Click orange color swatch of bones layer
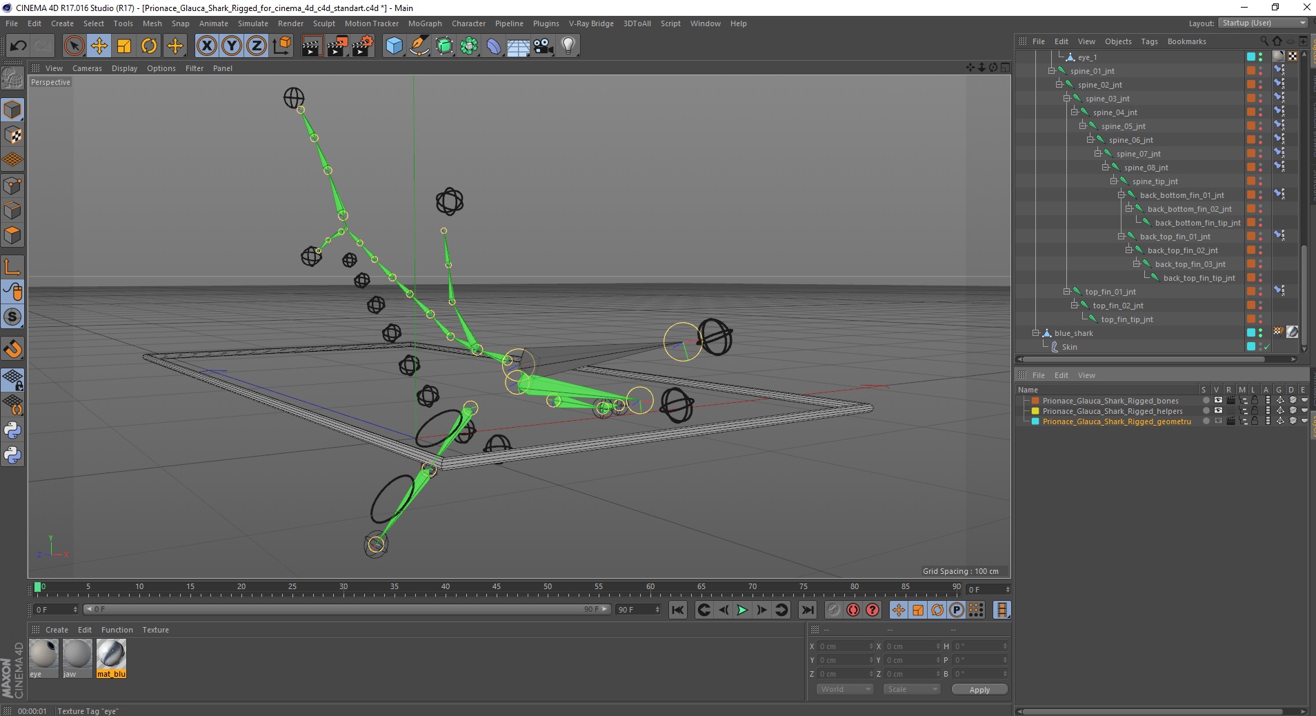1316x716 pixels. pyautogui.click(x=1035, y=401)
